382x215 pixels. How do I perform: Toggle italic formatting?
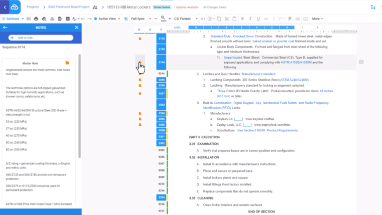pyautogui.click(x=250, y=19)
